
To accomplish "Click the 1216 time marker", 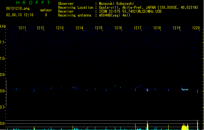I will [x=118, y=28].
